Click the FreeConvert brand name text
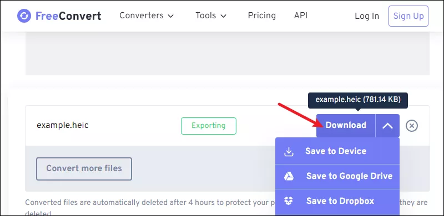 click(68, 16)
